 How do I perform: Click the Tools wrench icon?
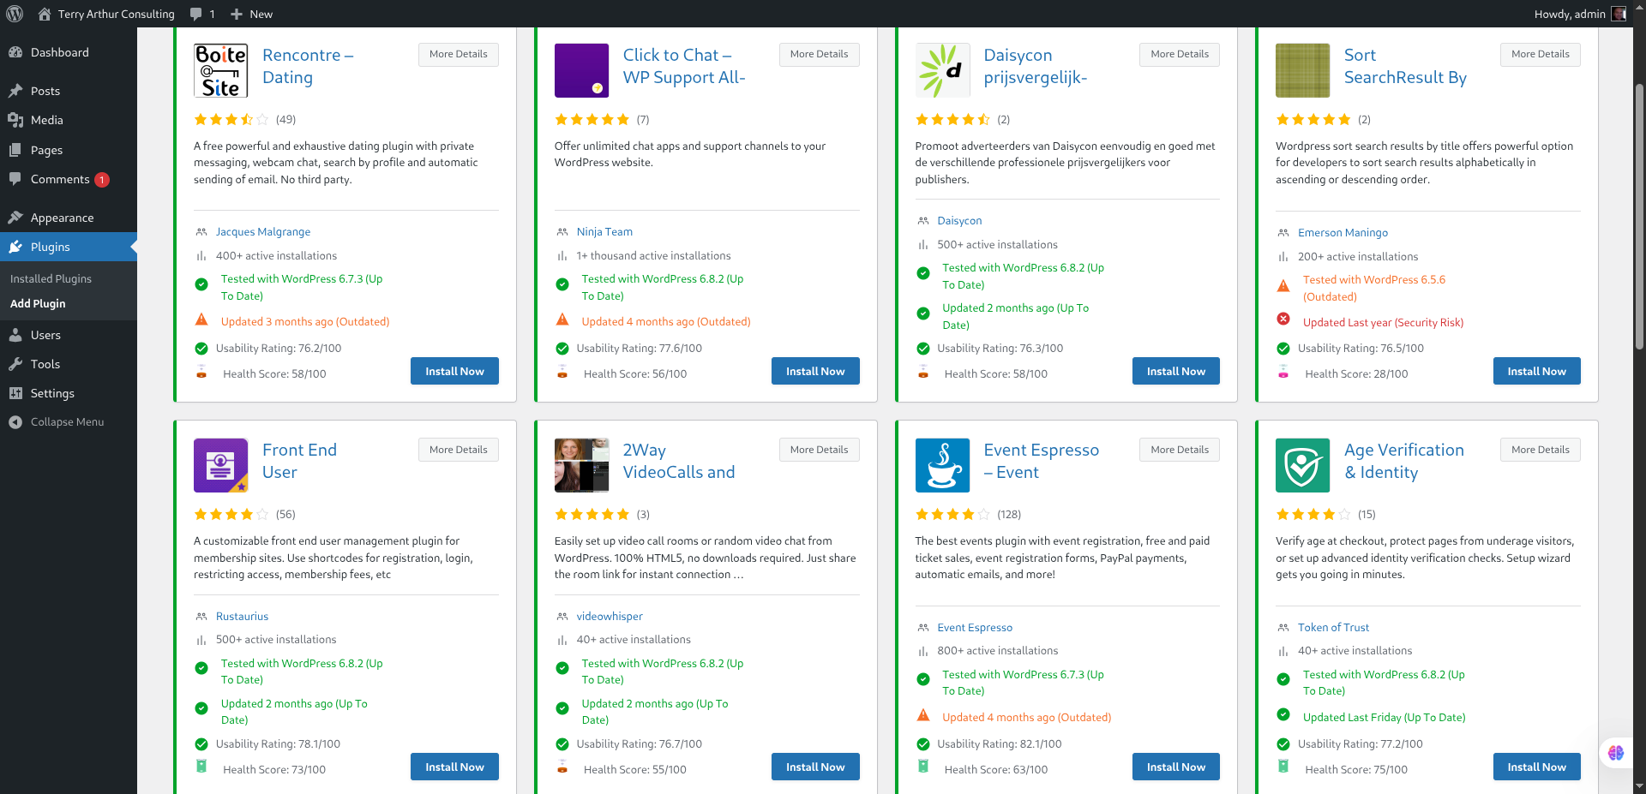point(15,364)
